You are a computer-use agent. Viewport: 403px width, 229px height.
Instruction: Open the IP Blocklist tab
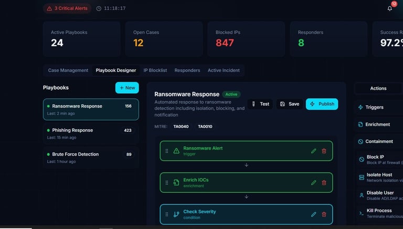coord(155,70)
